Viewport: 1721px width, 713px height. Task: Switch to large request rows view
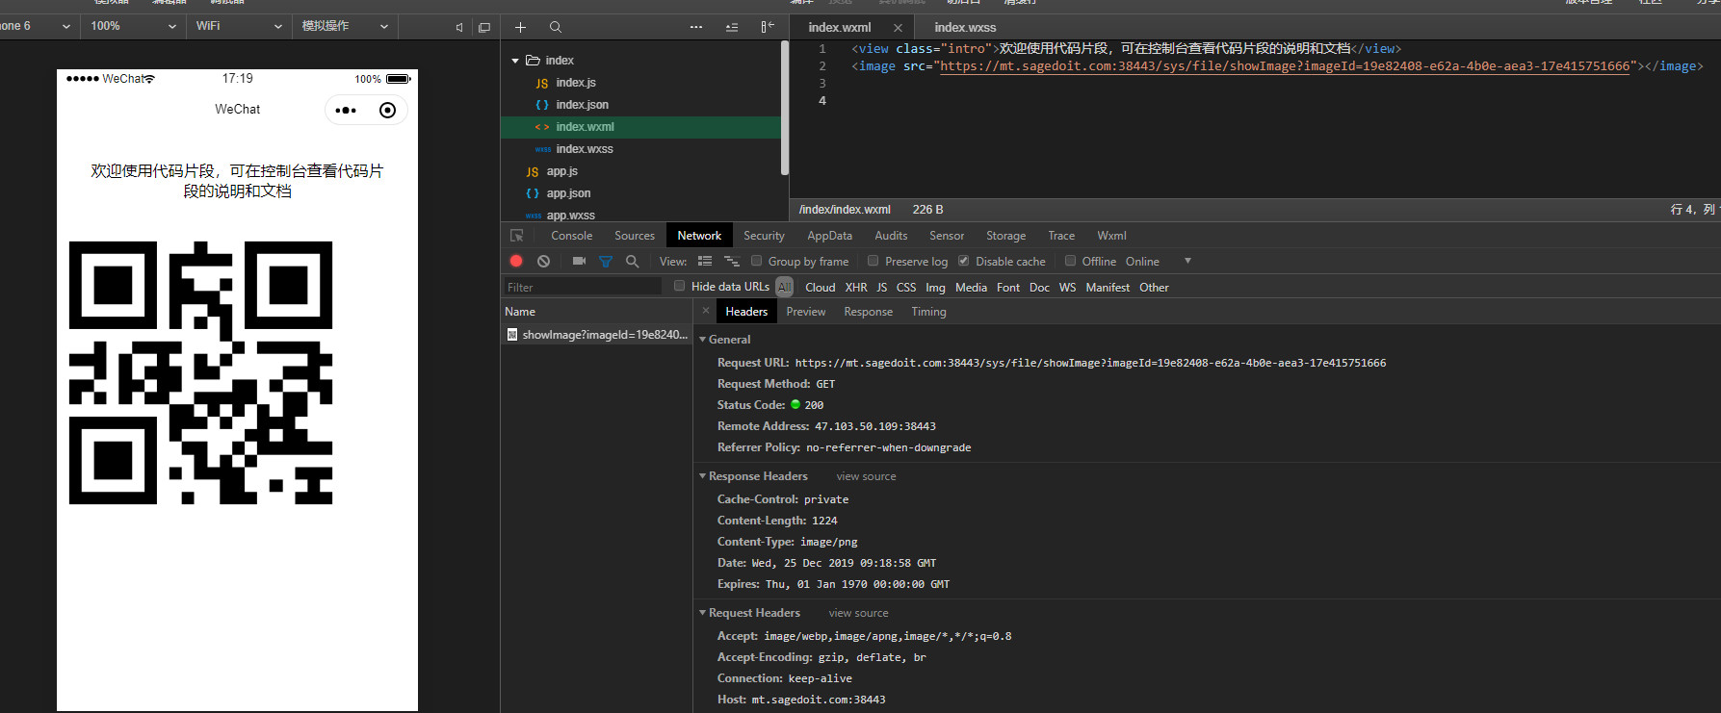point(705,261)
